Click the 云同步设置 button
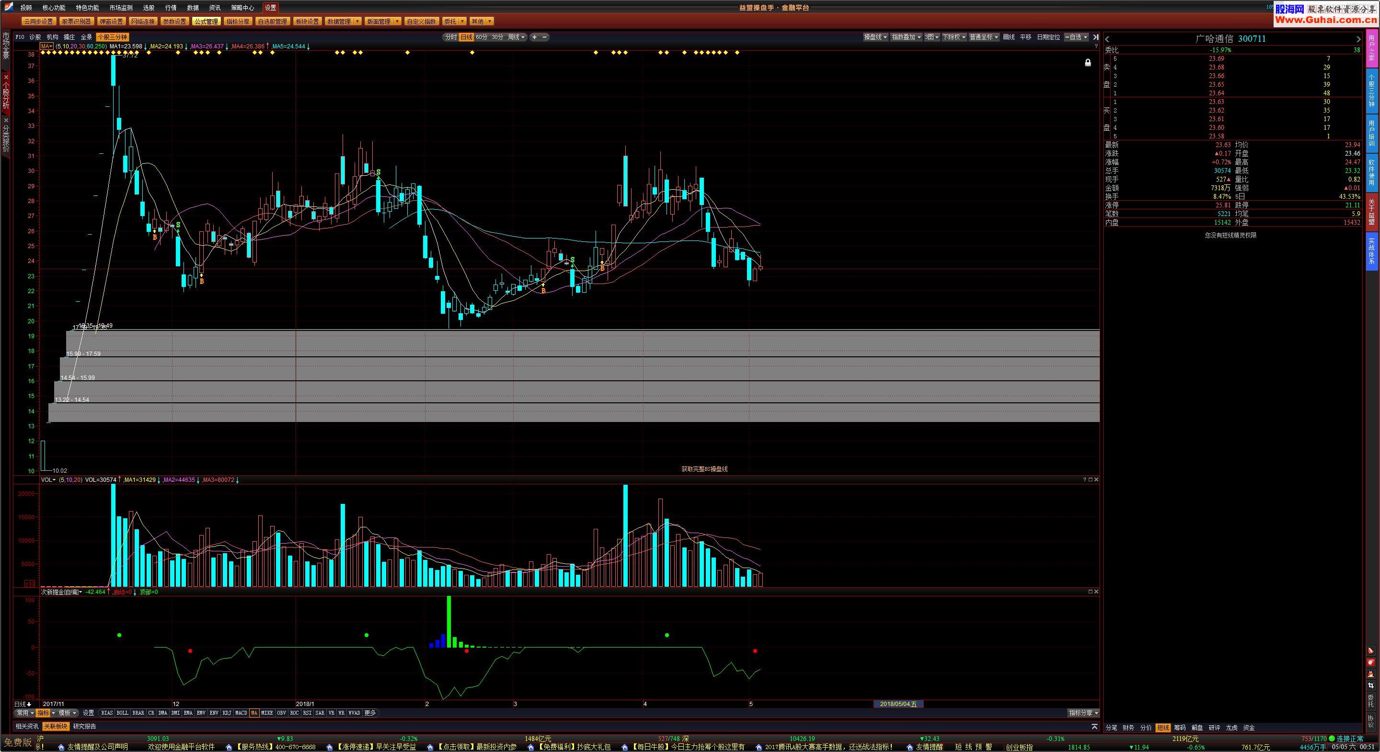The image size is (1380, 752). click(38, 22)
